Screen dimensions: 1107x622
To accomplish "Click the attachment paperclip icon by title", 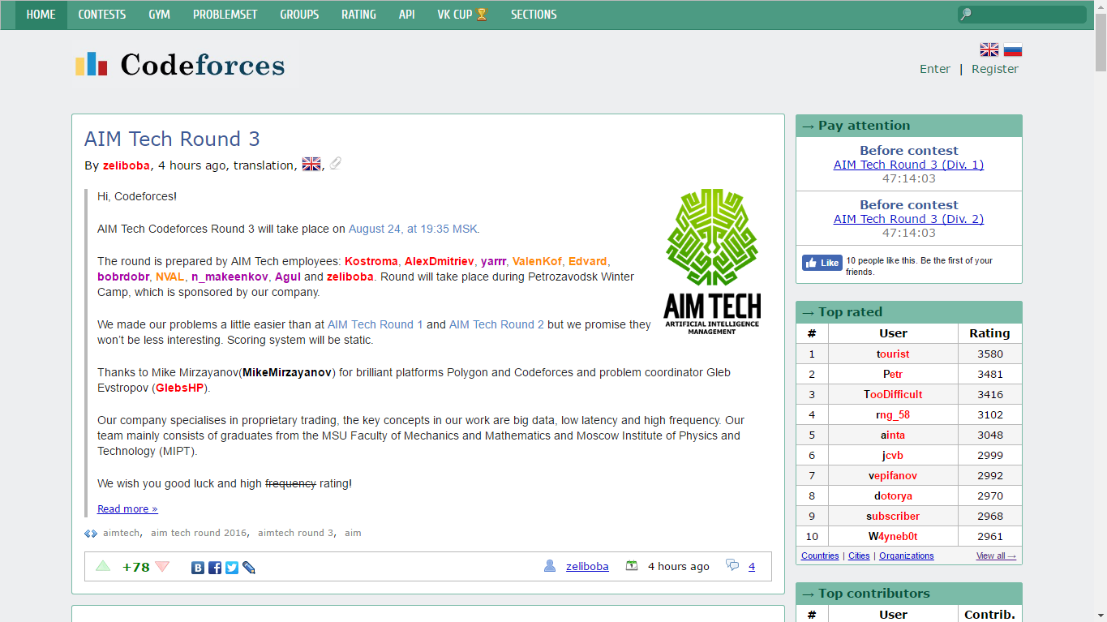I will tap(335, 164).
